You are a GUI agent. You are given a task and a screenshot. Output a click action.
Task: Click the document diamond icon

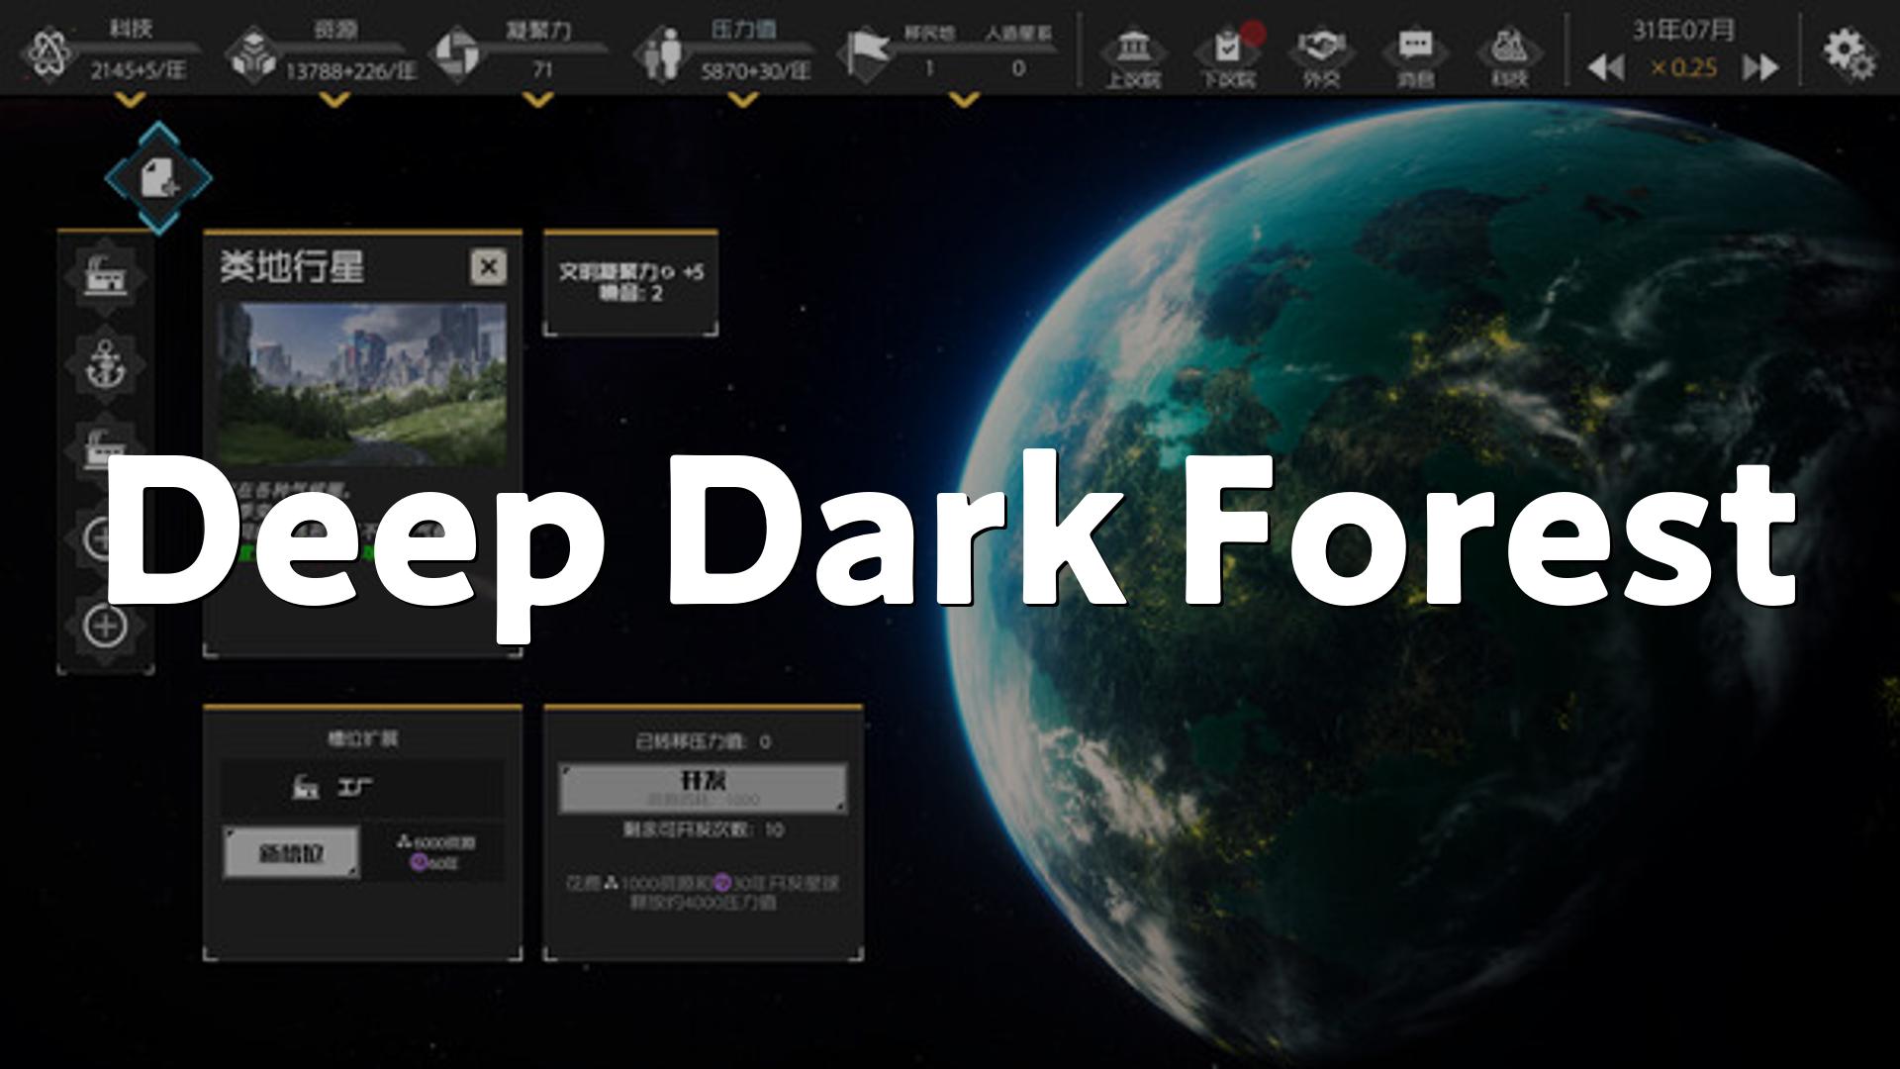point(158,178)
